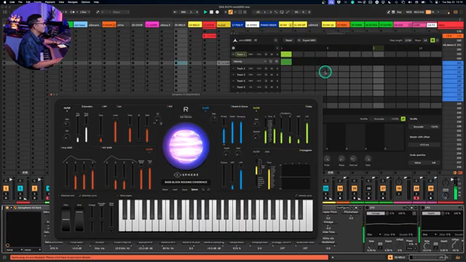Solo Track 3 in omniGRID
The width and height of the screenshot is (466, 262).
click(277, 75)
